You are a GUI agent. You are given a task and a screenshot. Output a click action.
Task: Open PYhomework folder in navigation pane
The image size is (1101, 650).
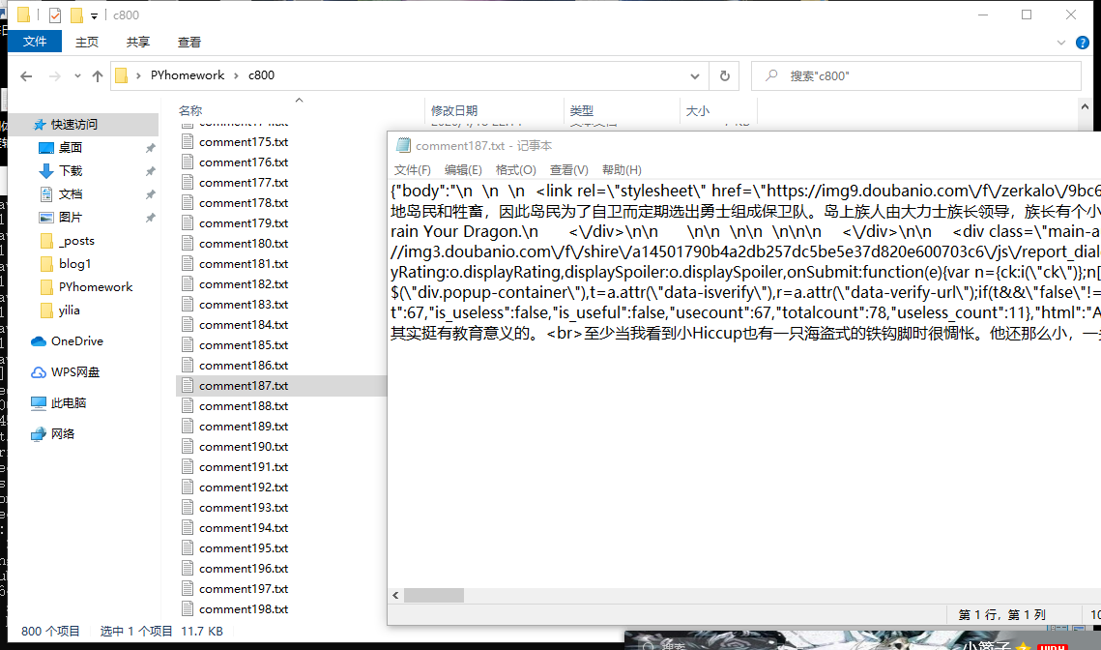coord(96,286)
